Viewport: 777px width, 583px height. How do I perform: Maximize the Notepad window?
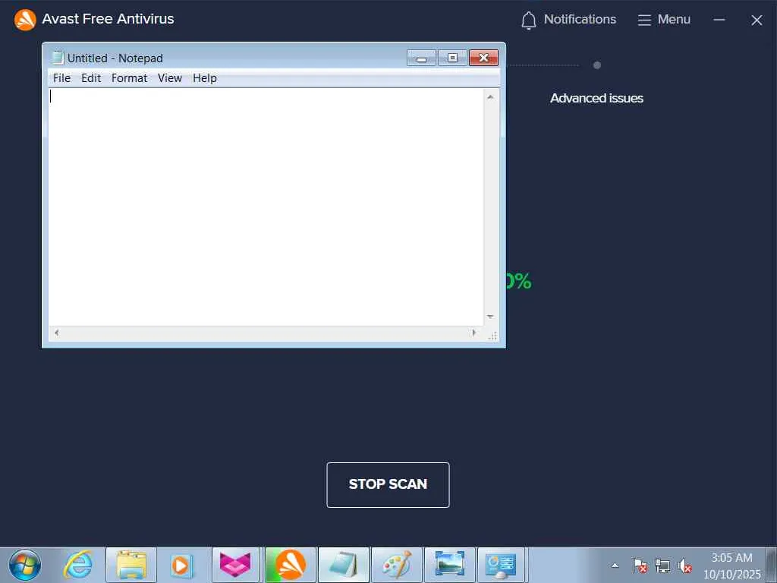452,58
